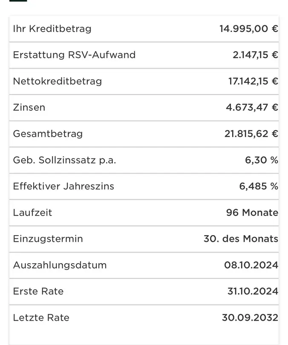Click the 30. des Monats value
288x345 pixels.
point(241,239)
